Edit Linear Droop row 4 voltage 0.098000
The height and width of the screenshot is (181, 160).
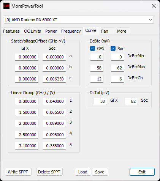point(54,135)
